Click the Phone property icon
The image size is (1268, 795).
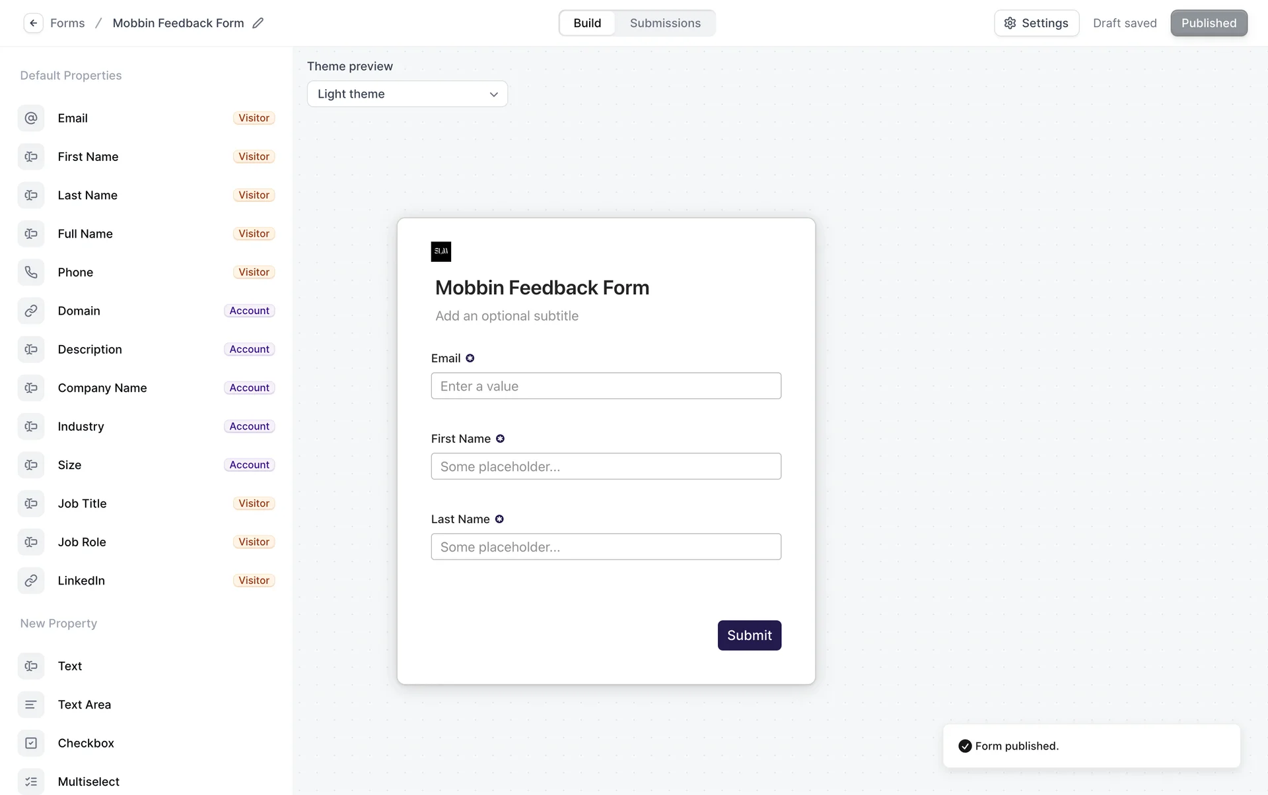(31, 272)
